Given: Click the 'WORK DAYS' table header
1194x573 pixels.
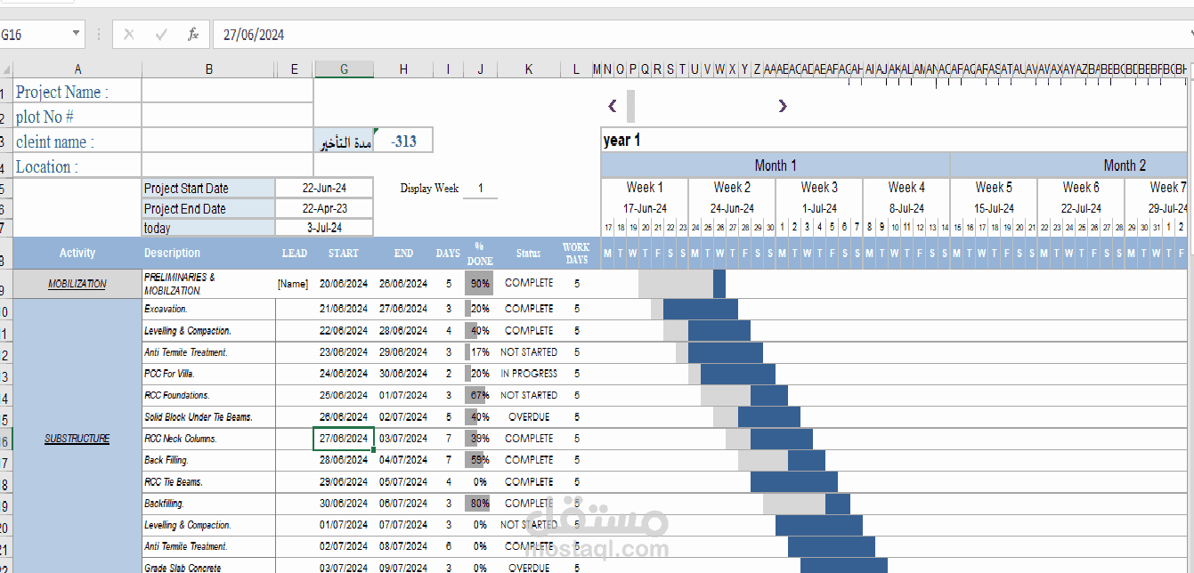Looking at the screenshot, I should coord(576,253).
